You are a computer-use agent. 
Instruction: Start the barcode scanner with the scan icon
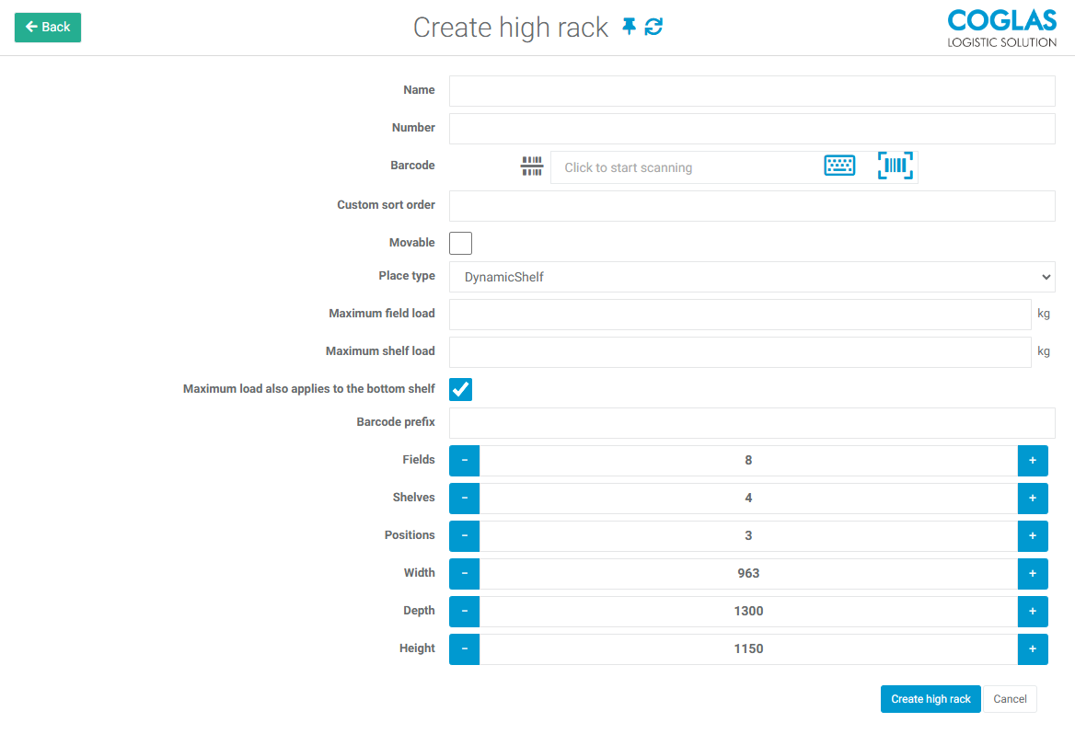[x=895, y=166]
